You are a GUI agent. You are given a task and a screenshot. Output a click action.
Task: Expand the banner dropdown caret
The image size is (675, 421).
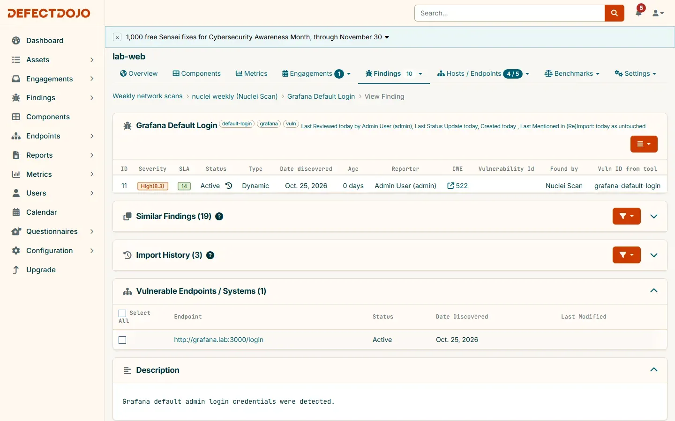[387, 37]
